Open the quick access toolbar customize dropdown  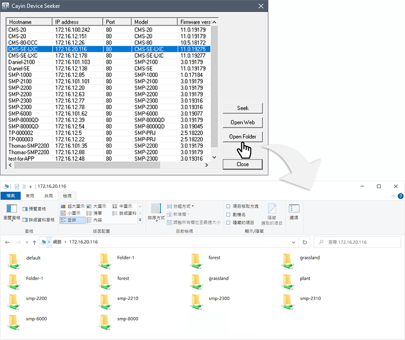coord(30,186)
